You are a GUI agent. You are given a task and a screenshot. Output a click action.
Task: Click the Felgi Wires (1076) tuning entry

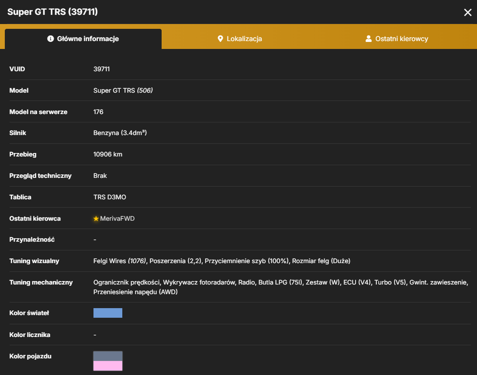120,261
